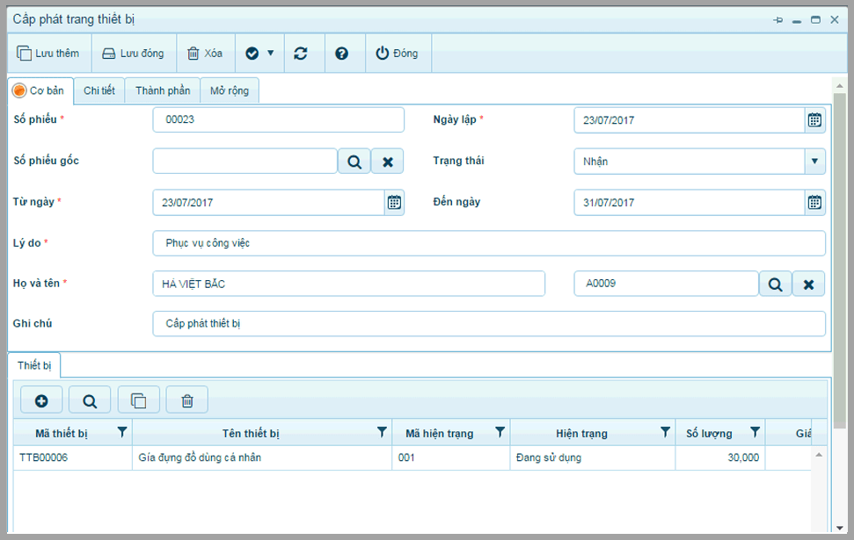Click the 001 status code cell
The image size is (854, 540).
point(451,457)
